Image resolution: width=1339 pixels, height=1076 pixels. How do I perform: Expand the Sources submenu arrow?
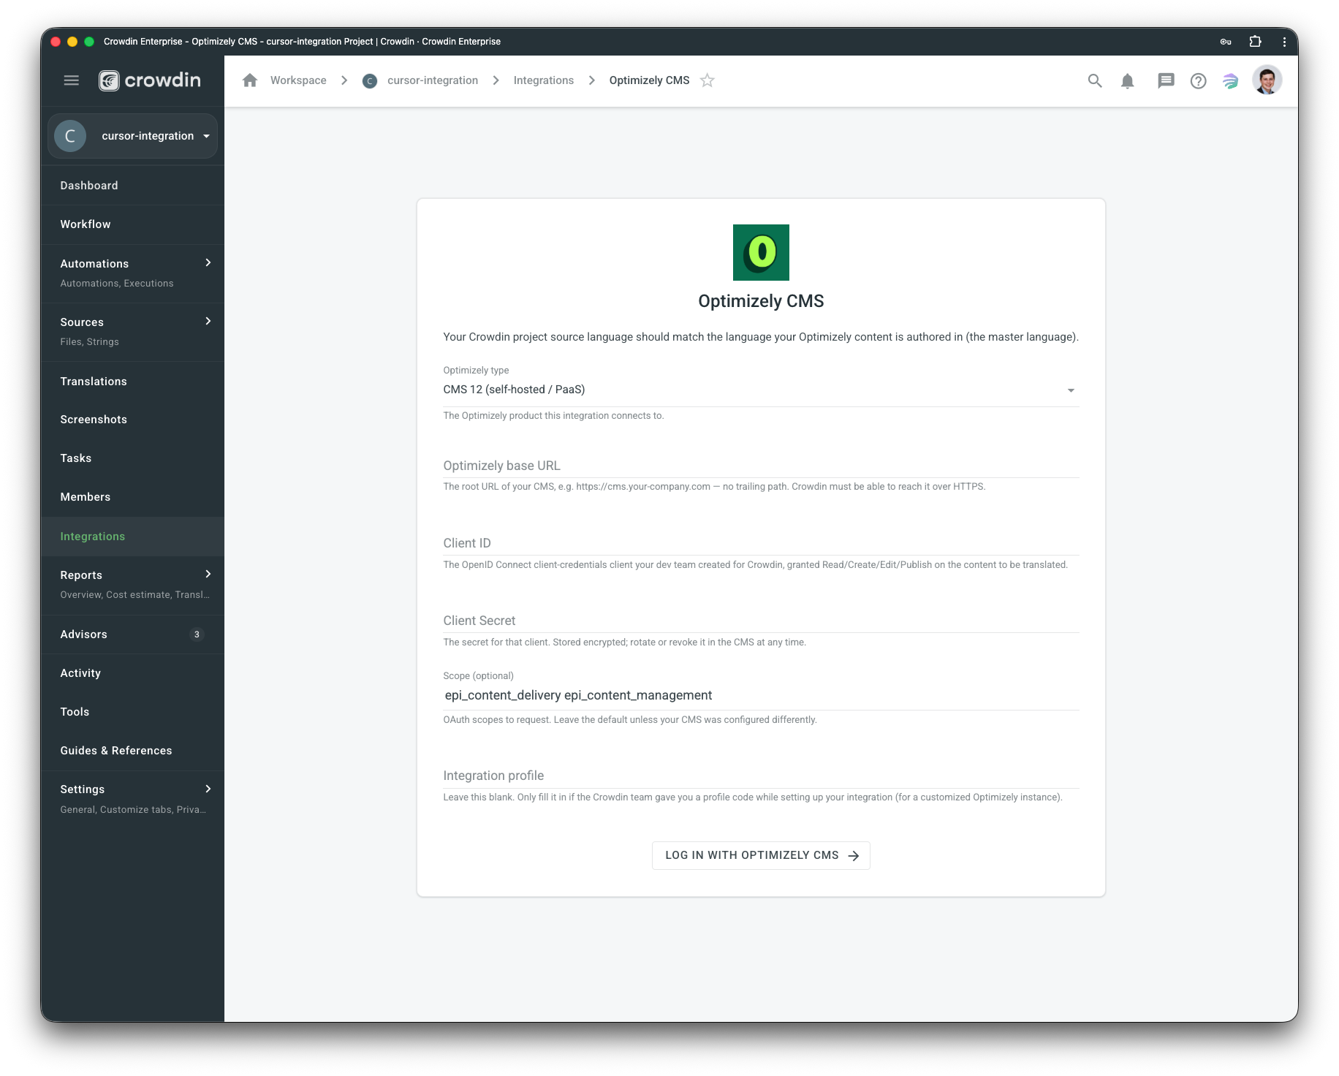(208, 322)
